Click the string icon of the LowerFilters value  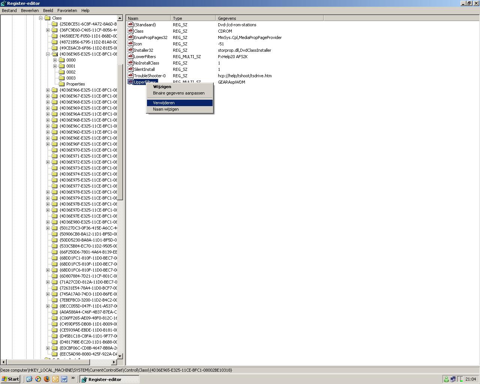coord(130,56)
